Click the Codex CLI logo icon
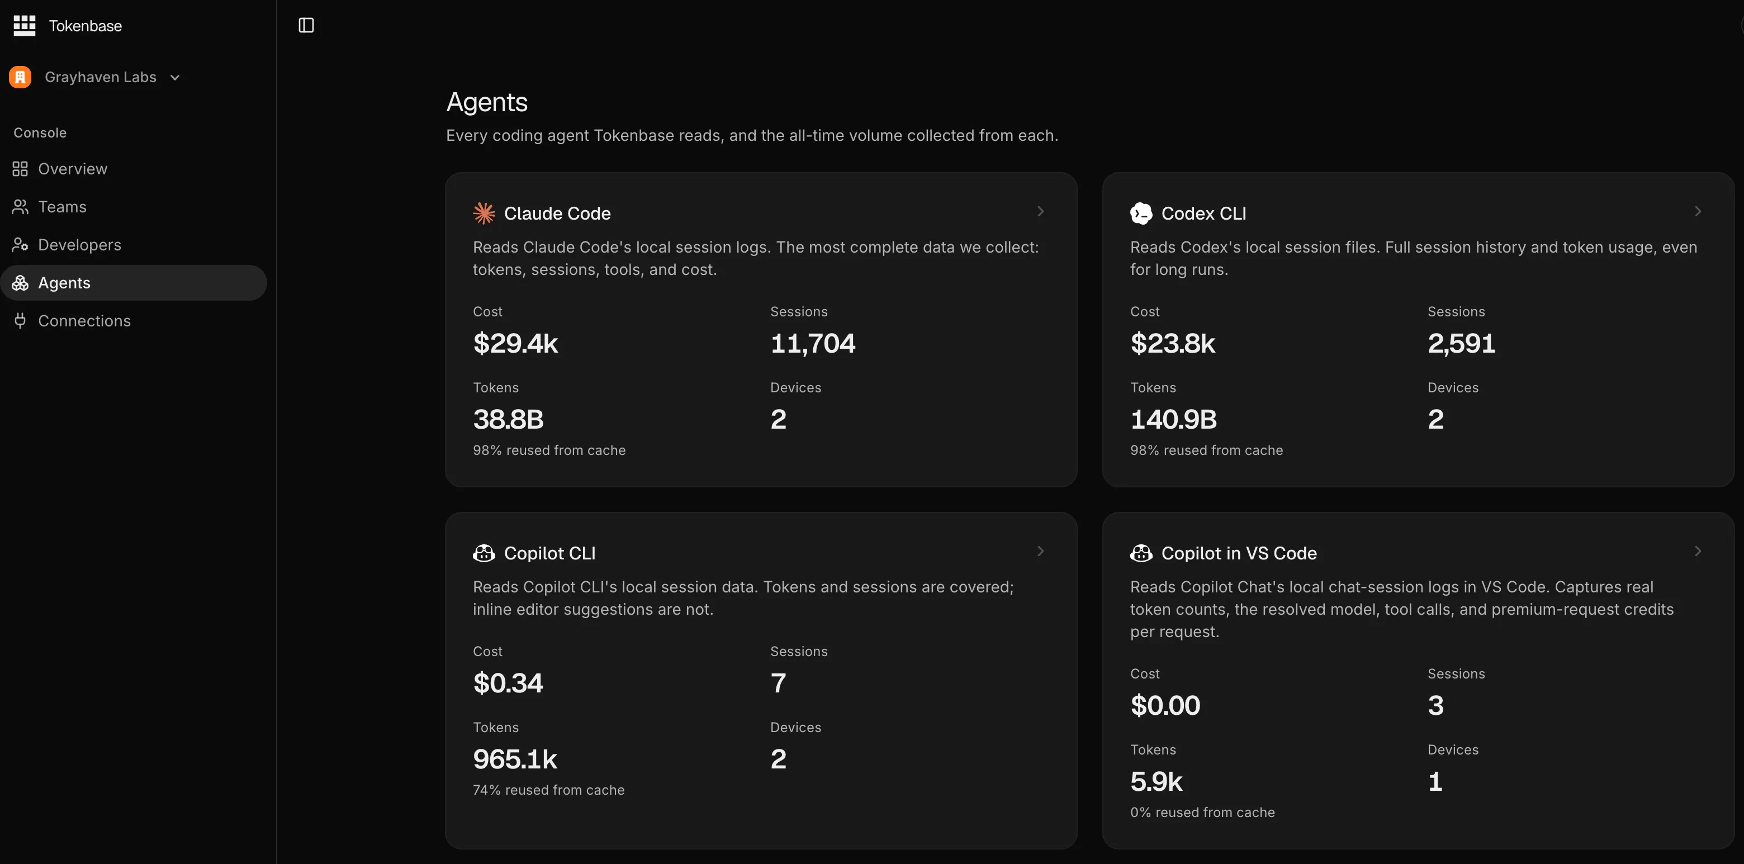Image resolution: width=1744 pixels, height=864 pixels. pyautogui.click(x=1141, y=213)
